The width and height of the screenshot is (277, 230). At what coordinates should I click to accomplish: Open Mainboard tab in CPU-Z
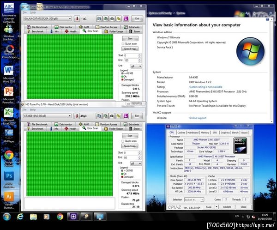click(193, 133)
